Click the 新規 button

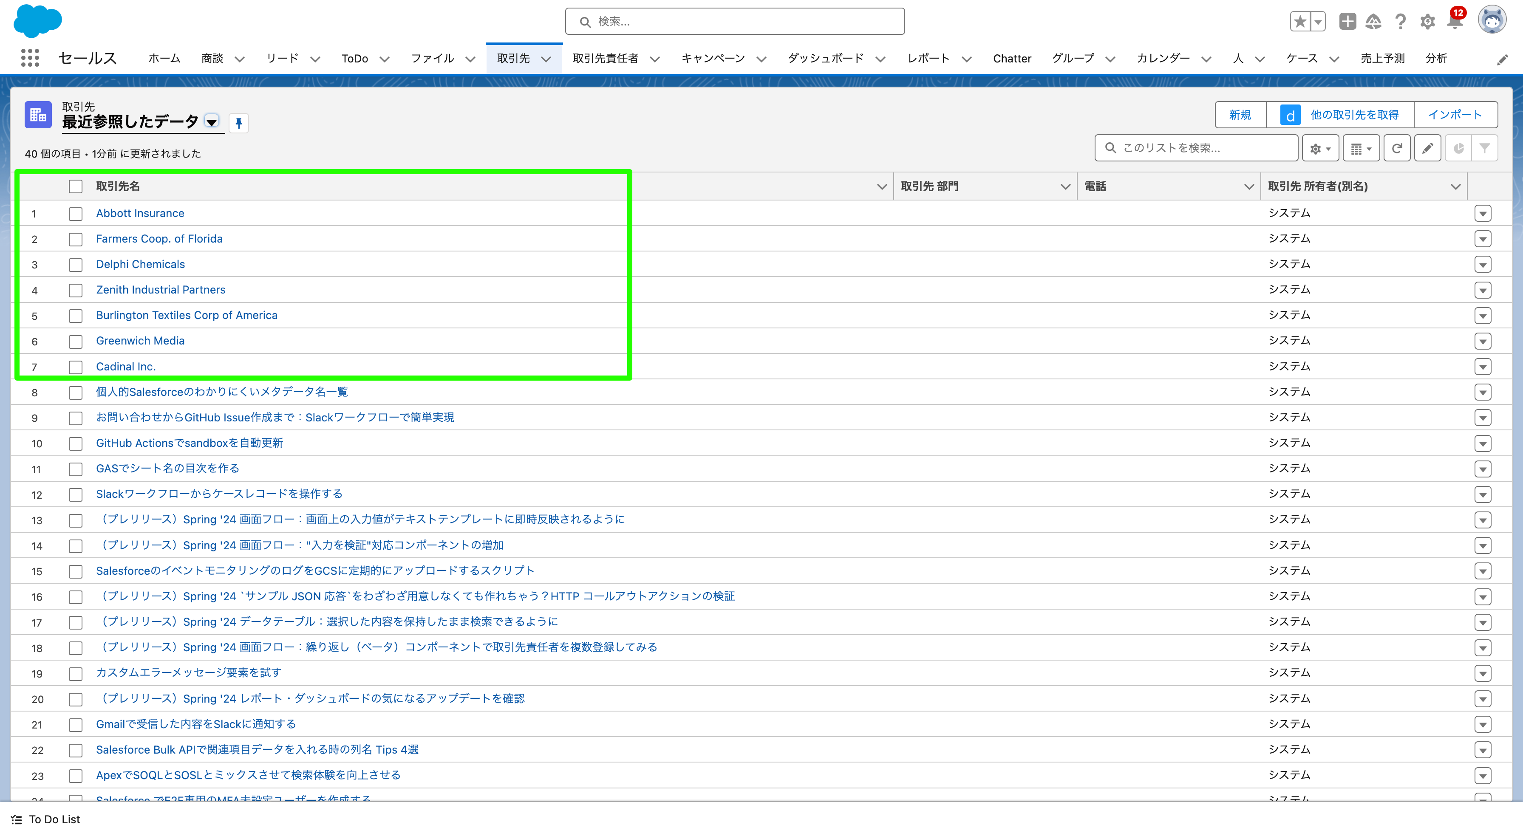[1240, 114]
